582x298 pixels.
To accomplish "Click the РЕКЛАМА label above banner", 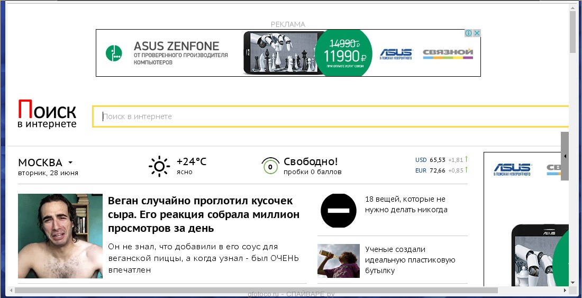I will pyautogui.click(x=288, y=24).
